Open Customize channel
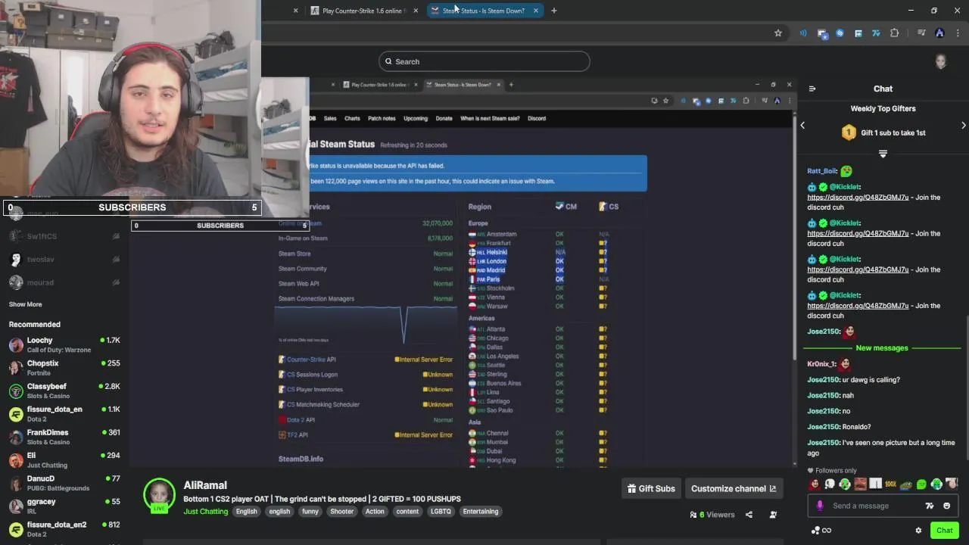 pos(734,489)
